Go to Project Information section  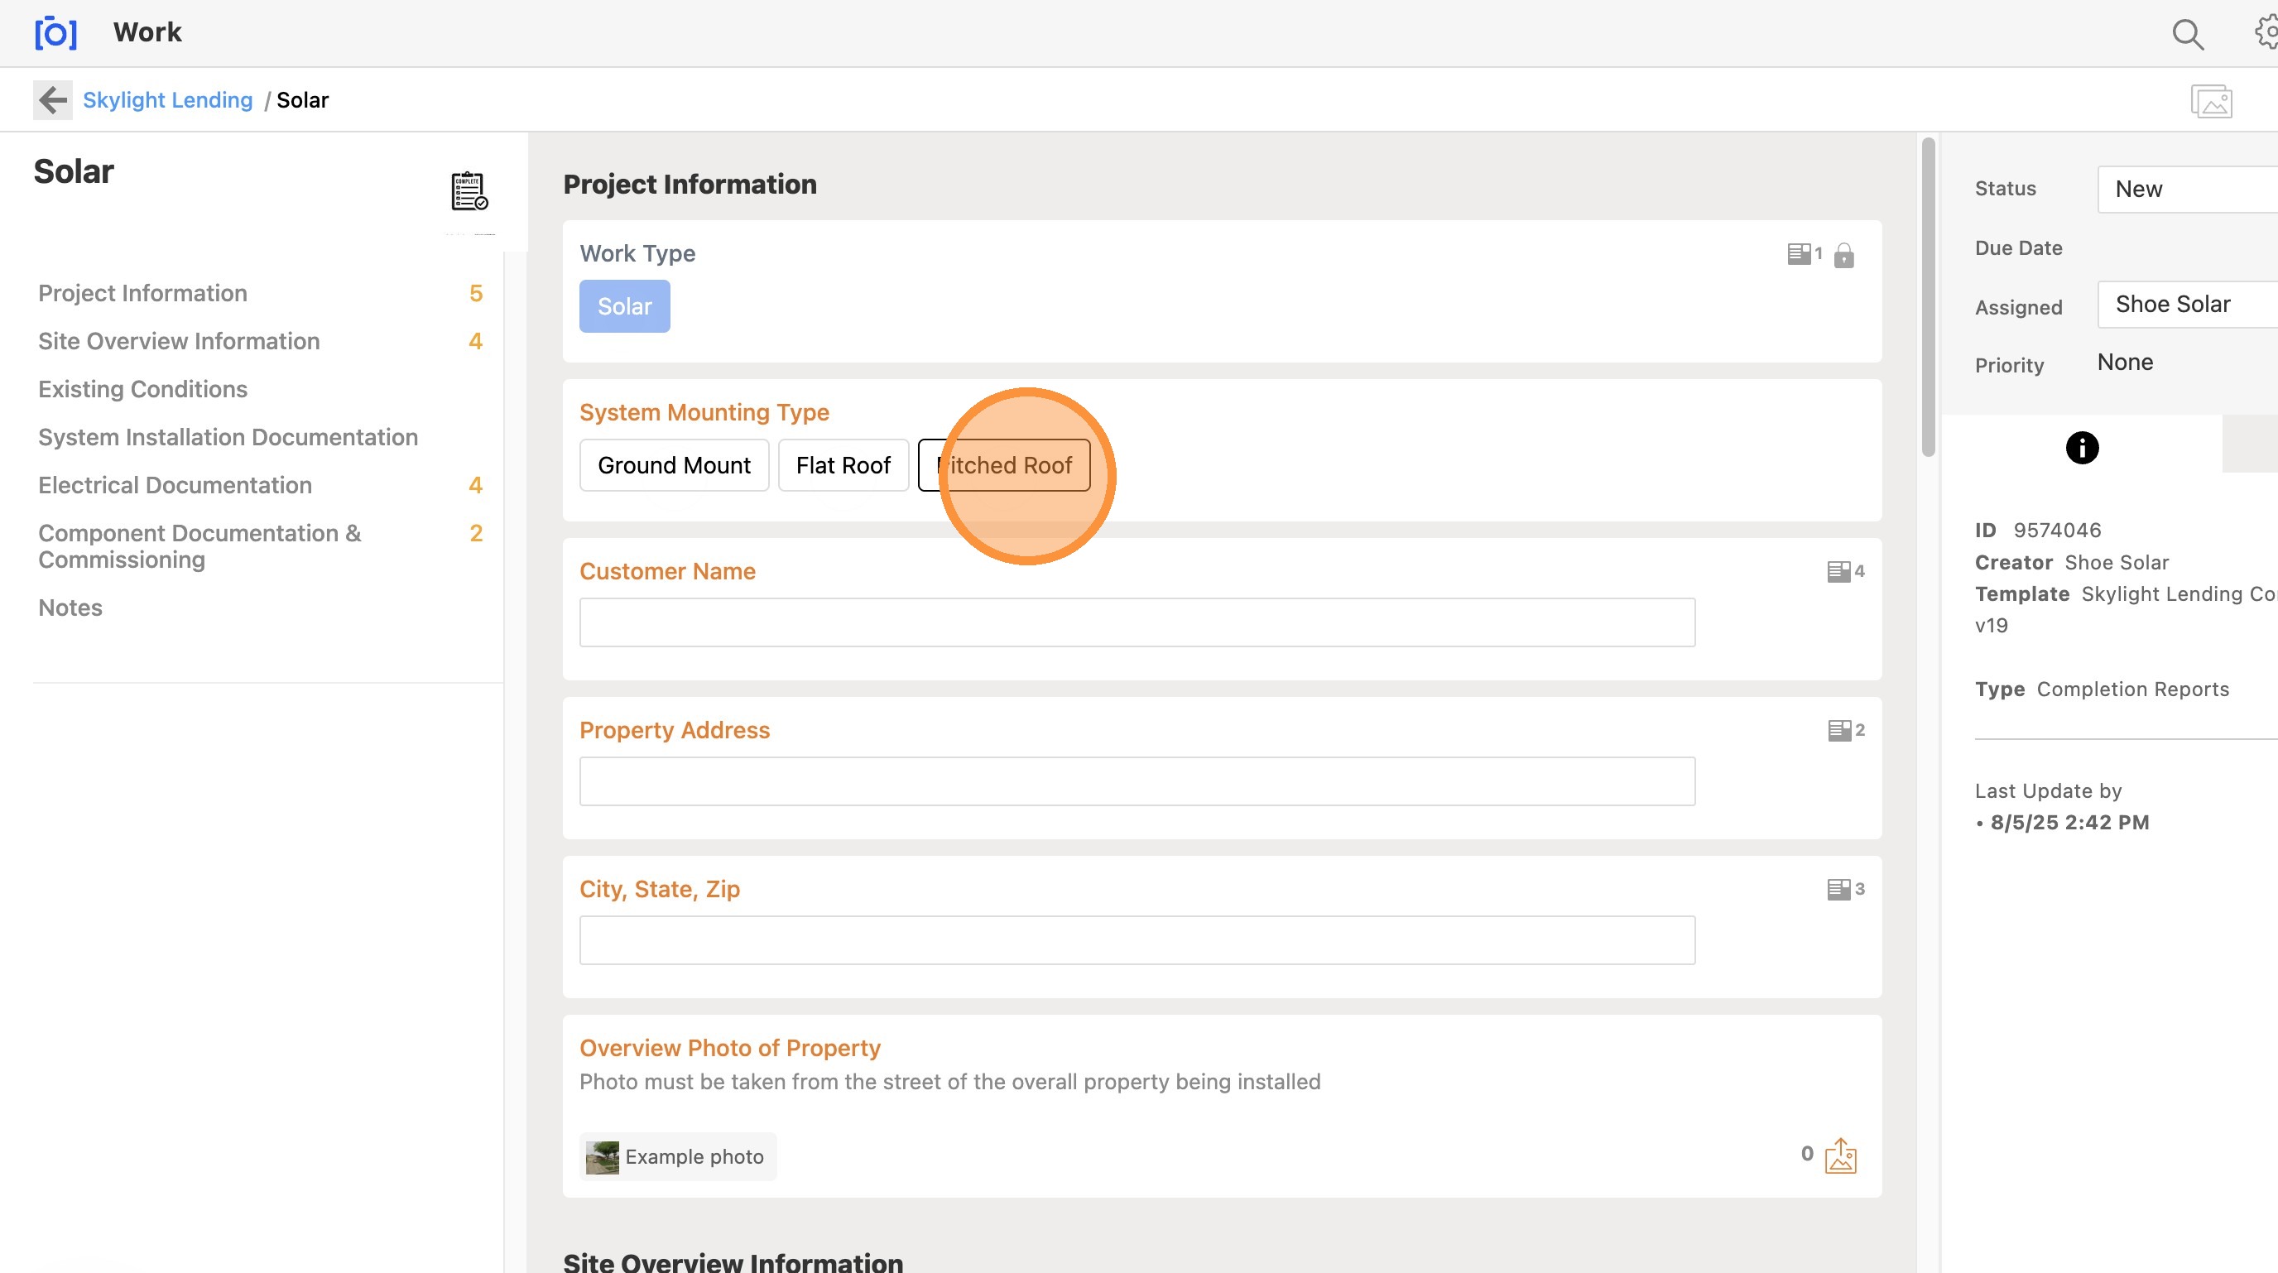(142, 294)
